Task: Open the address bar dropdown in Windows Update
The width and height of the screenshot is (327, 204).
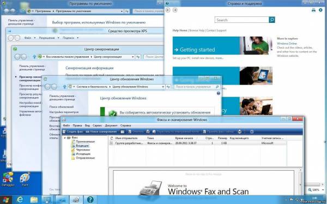Action: [163, 87]
